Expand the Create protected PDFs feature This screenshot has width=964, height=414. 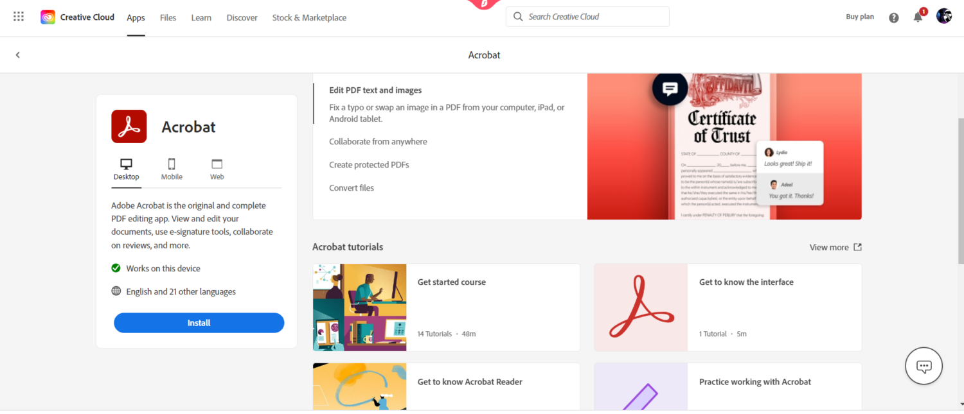click(369, 165)
